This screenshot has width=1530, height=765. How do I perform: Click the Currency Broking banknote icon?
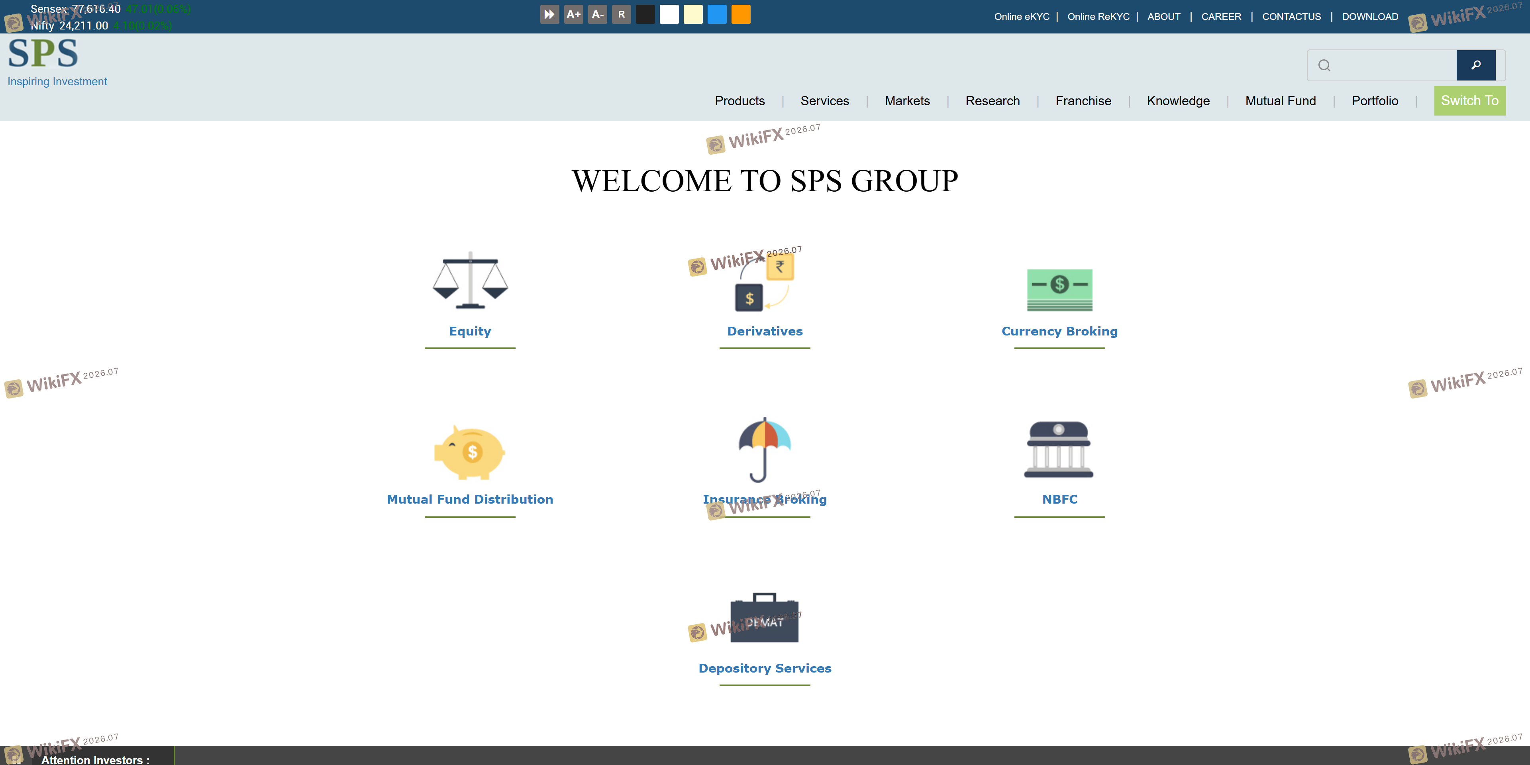click(1059, 290)
